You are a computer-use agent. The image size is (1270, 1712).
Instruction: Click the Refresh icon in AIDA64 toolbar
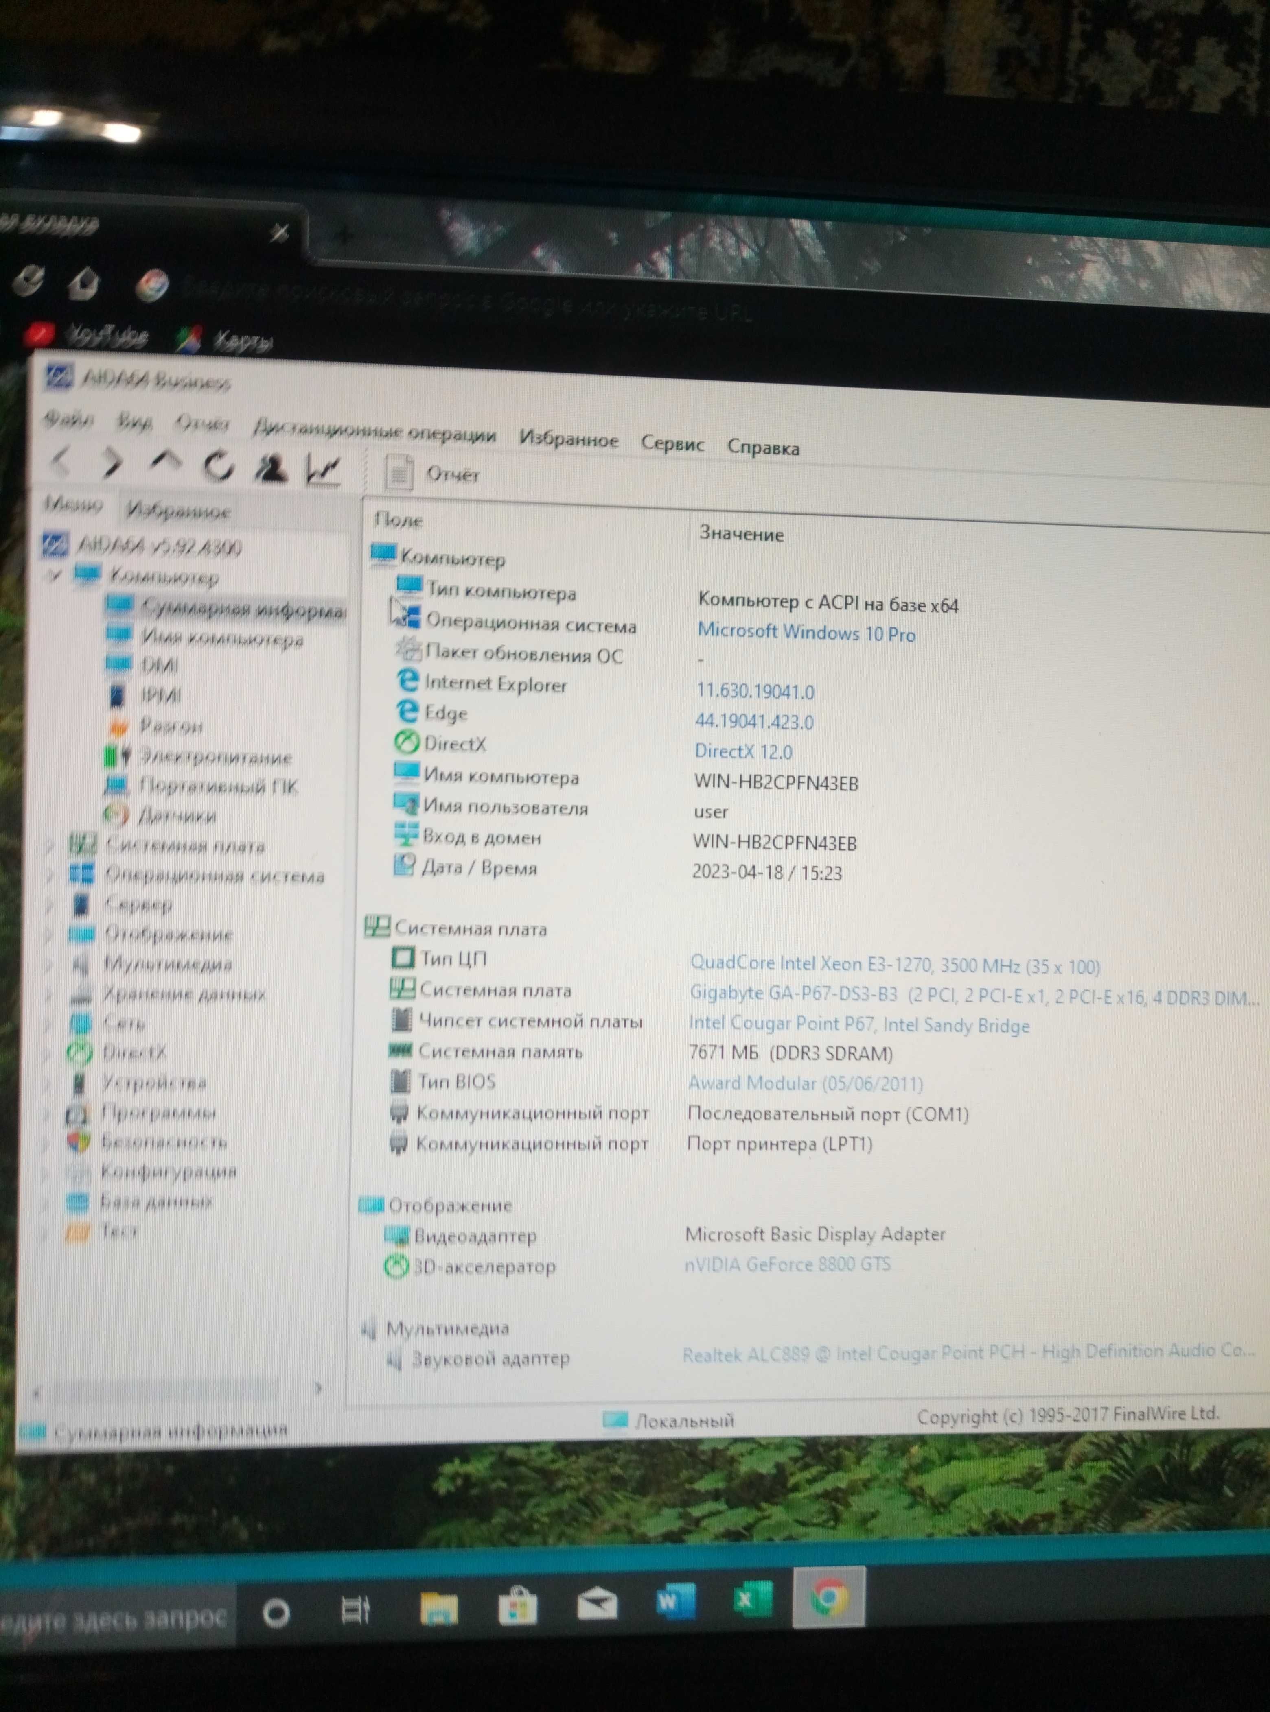217,465
